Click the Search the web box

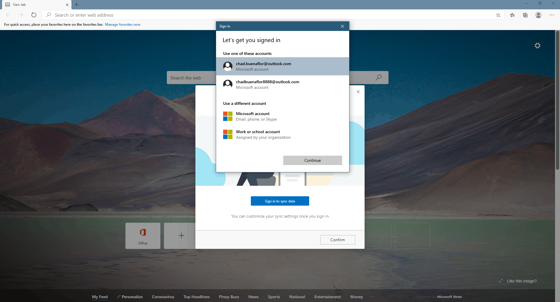[191, 78]
